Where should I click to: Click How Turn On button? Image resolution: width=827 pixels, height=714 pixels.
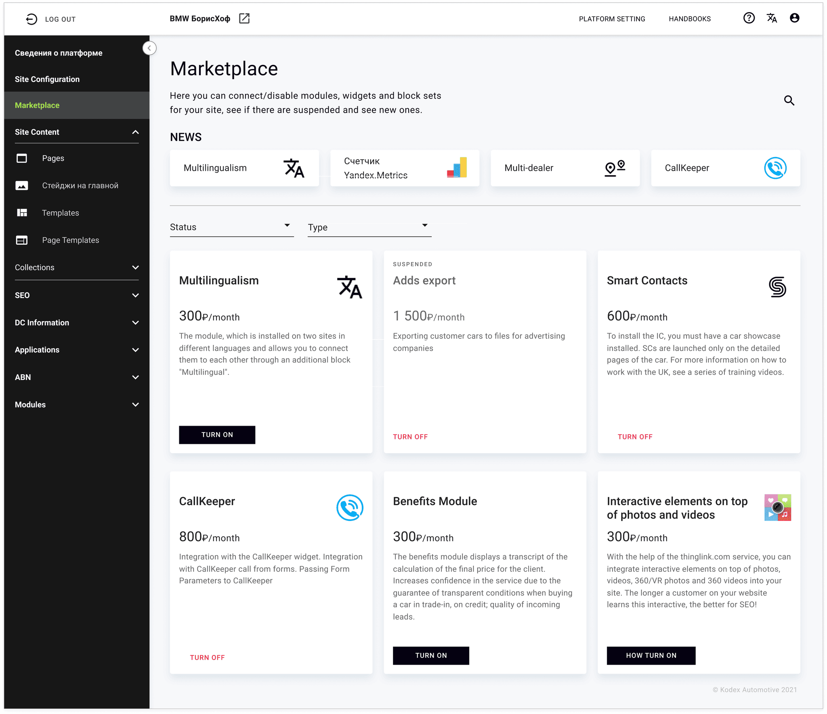coord(651,655)
